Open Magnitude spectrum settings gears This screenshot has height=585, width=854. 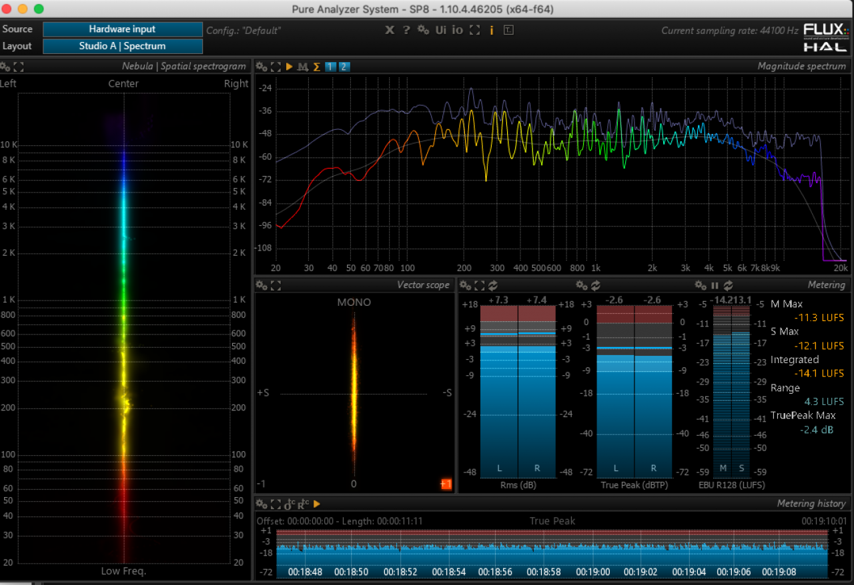tap(262, 67)
